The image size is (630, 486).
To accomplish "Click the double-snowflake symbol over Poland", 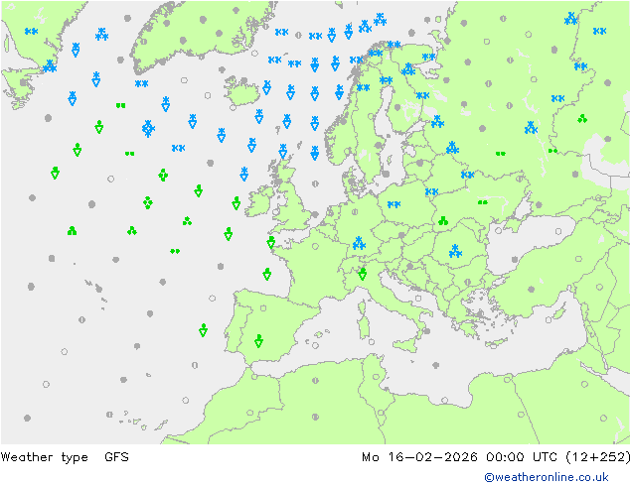I will (394, 204).
